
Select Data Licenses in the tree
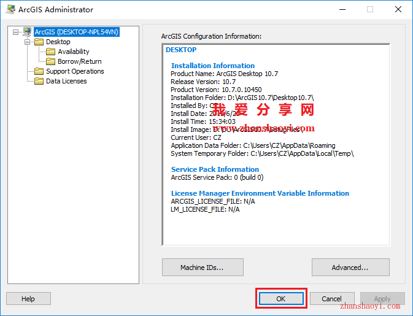[x=66, y=81]
